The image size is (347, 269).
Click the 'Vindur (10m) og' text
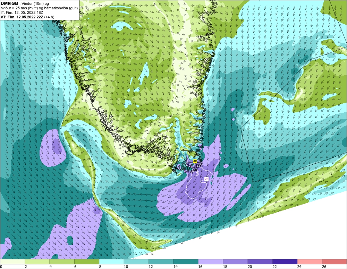[x=36, y=4]
